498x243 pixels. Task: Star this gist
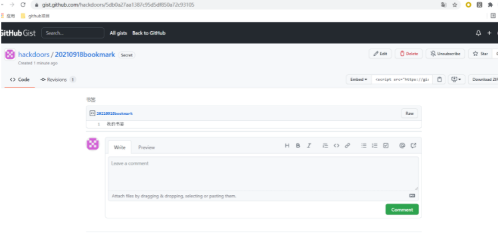[x=480, y=54]
